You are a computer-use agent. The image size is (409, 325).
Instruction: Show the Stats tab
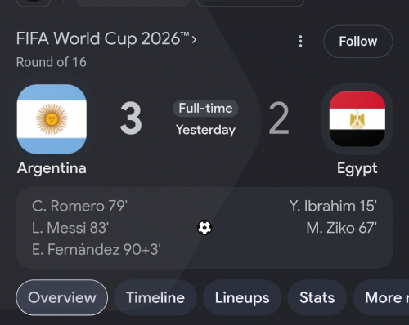click(317, 297)
